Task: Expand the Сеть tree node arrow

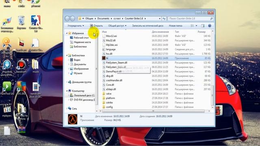Action: point(67,109)
